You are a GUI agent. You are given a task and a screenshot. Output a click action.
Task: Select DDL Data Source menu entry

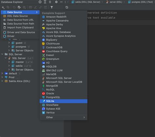click(x=20, y=16)
